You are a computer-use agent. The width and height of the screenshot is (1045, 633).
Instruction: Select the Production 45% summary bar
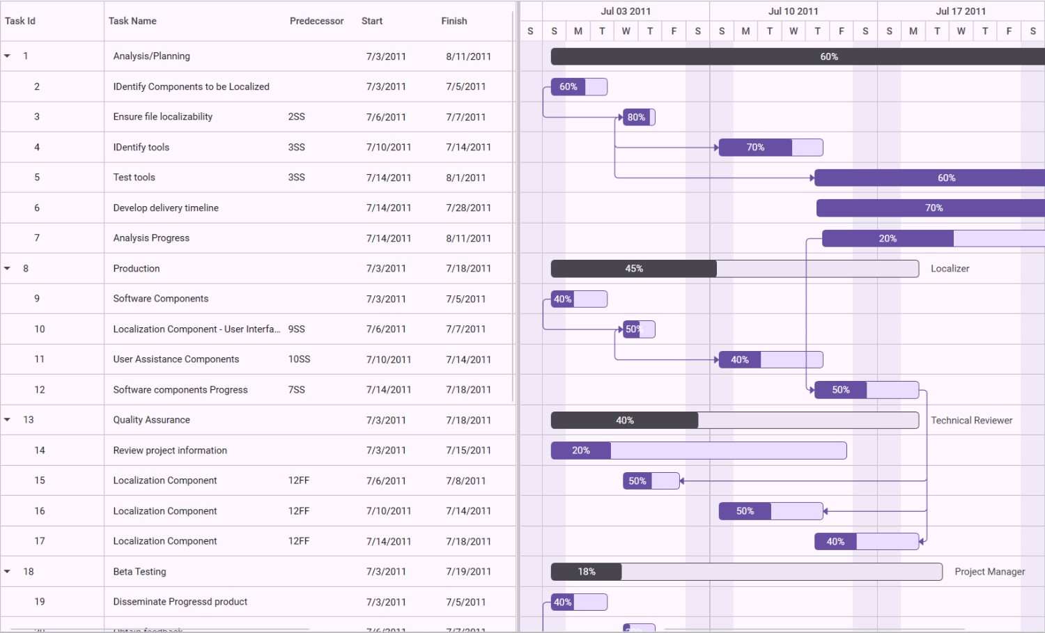click(735, 269)
